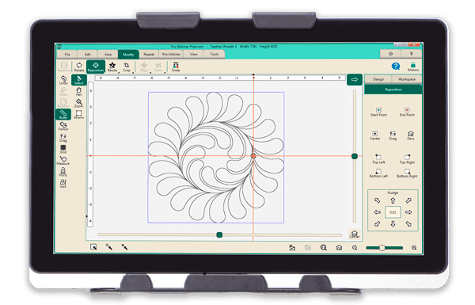The height and width of the screenshot is (305, 475).
Task: Click the orange crosshair needle marker
Action: coord(253,156)
